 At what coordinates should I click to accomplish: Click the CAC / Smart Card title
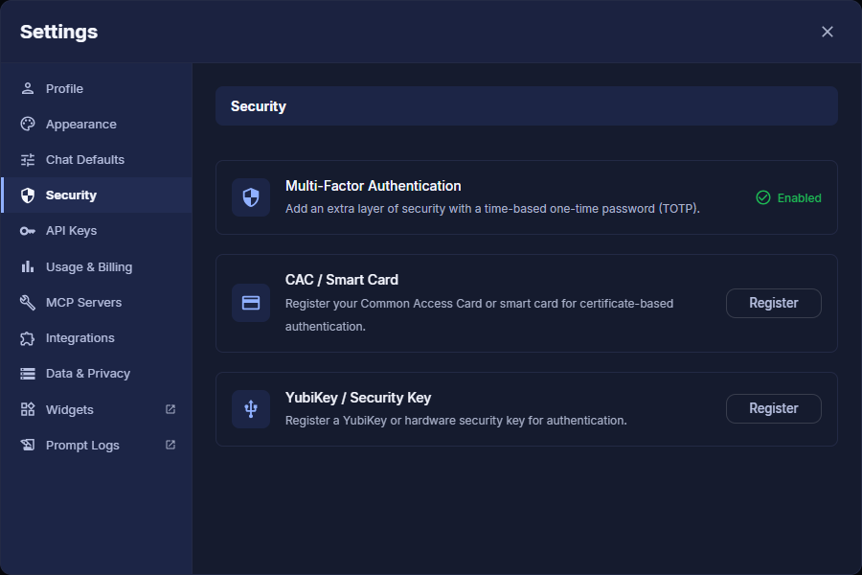(342, 280)
